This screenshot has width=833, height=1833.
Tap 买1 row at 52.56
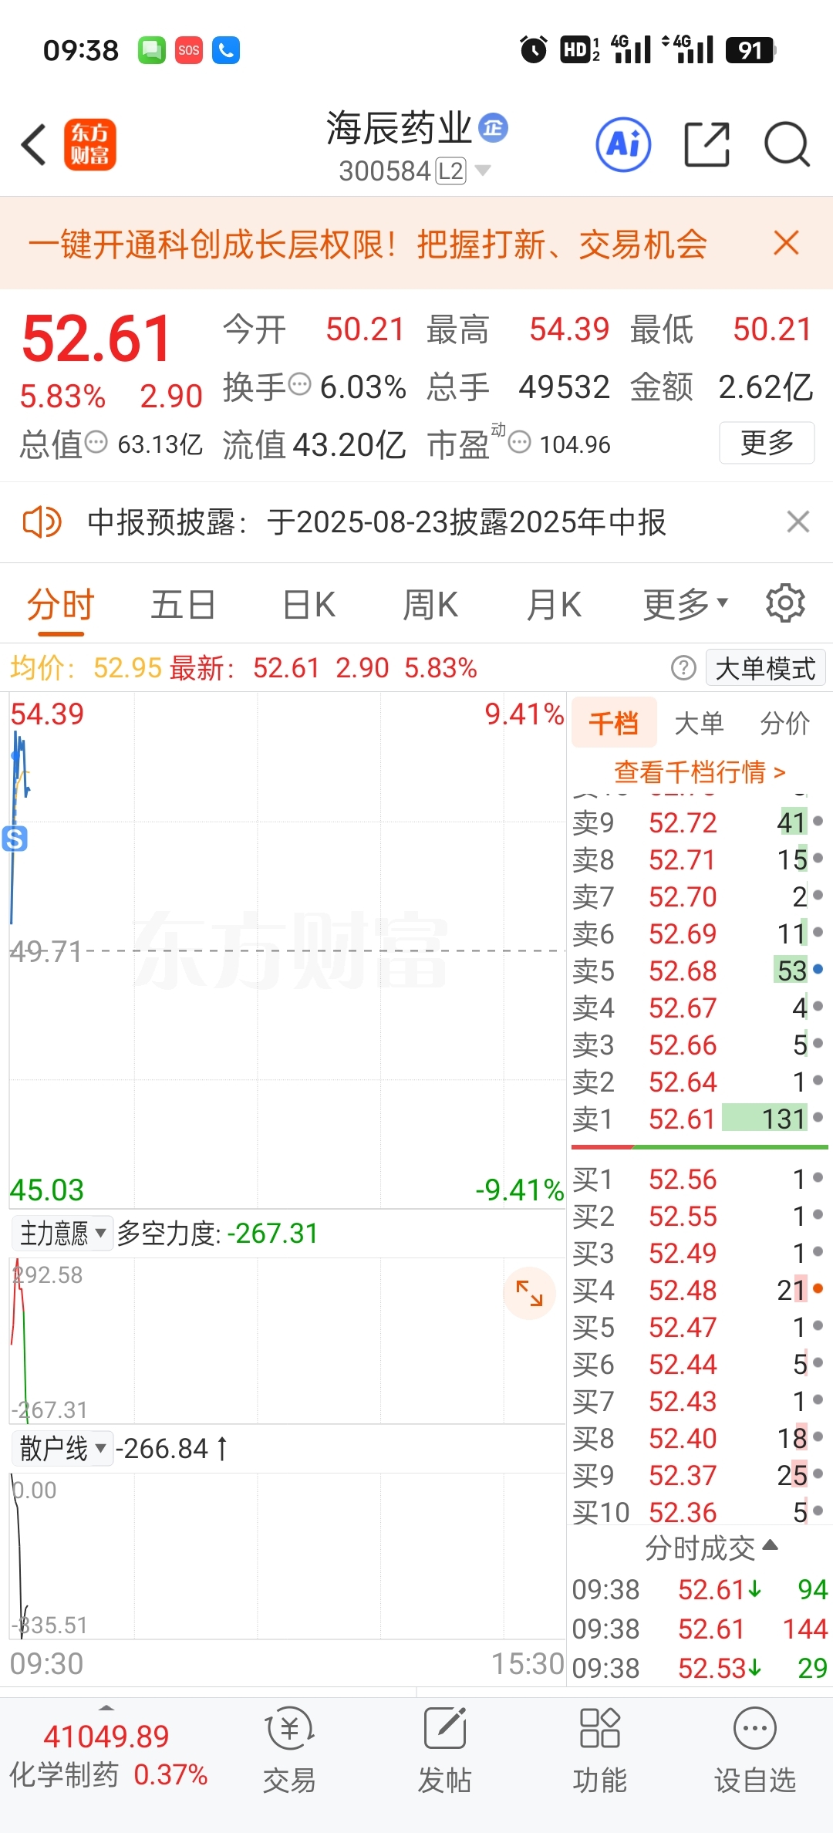point(699,1179)
